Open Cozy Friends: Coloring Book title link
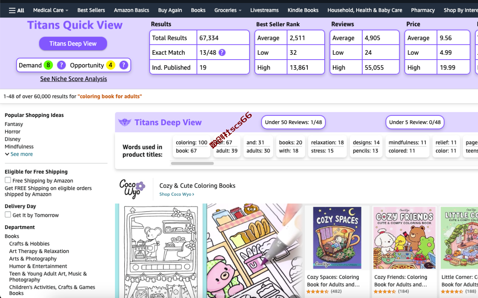The image size is (478, 298). 401,280
